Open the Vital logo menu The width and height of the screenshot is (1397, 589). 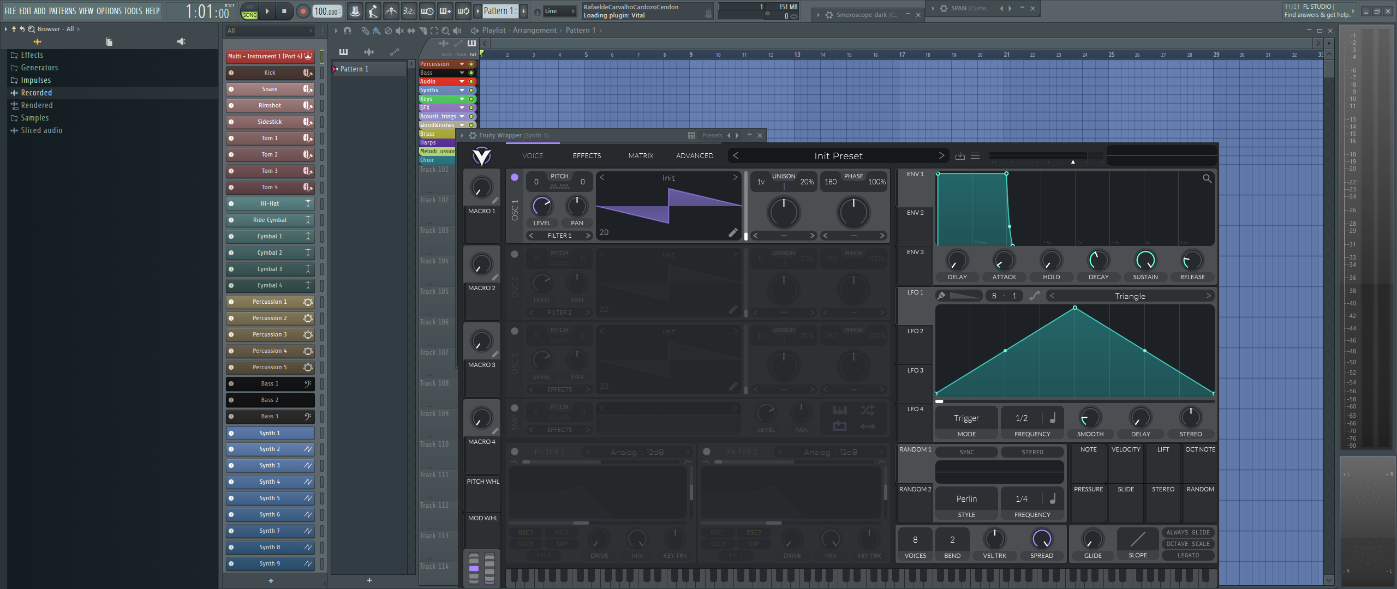482,156
